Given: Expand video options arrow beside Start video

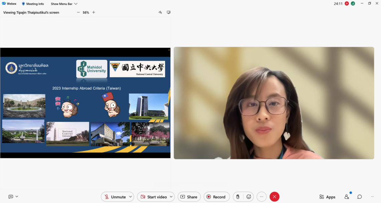Looking at the screenshot, I should 171,197.
